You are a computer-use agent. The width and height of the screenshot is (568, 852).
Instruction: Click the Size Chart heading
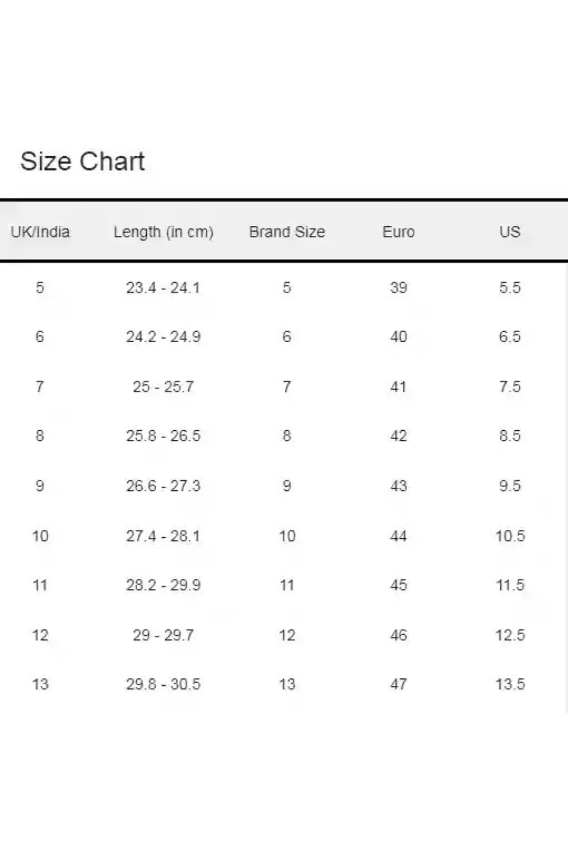coord(82,161)
